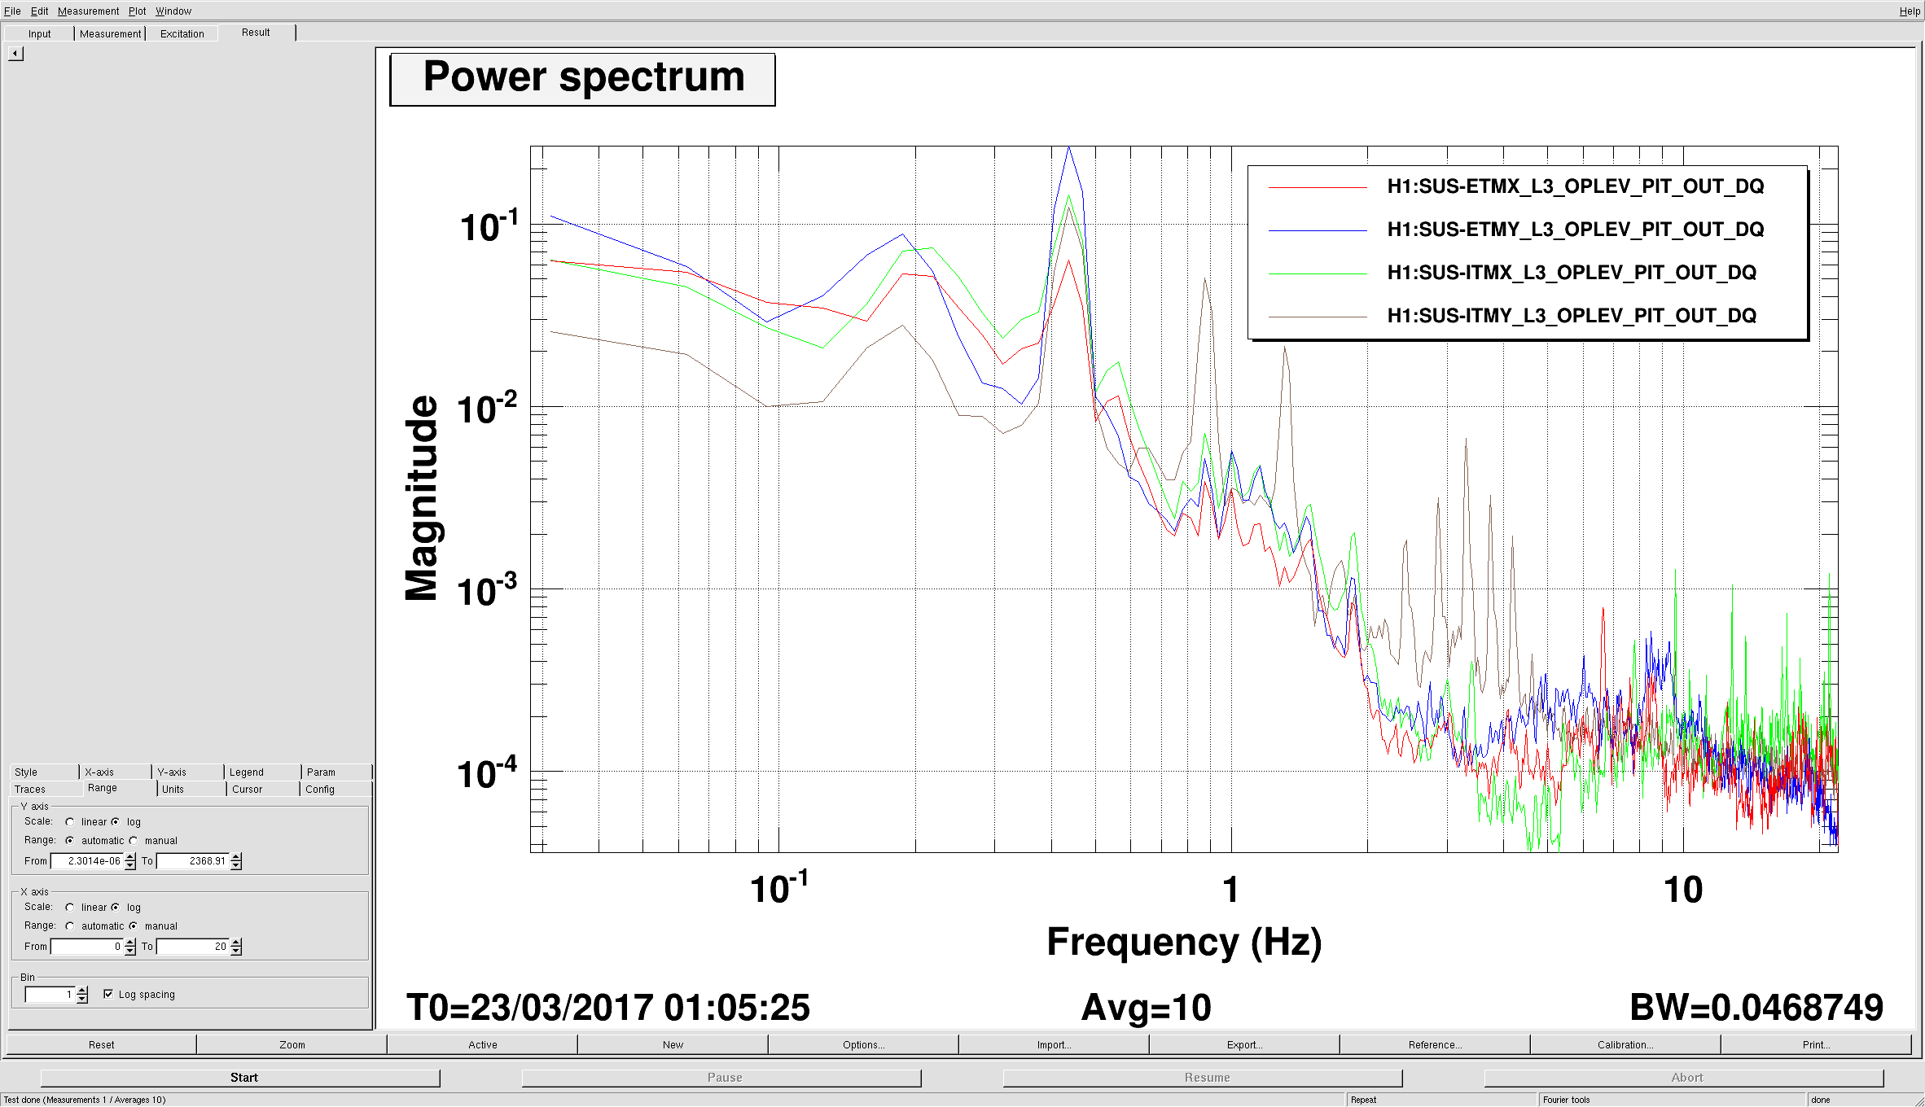Click the Abort button
1925x1107 pixels.
1684,1078
